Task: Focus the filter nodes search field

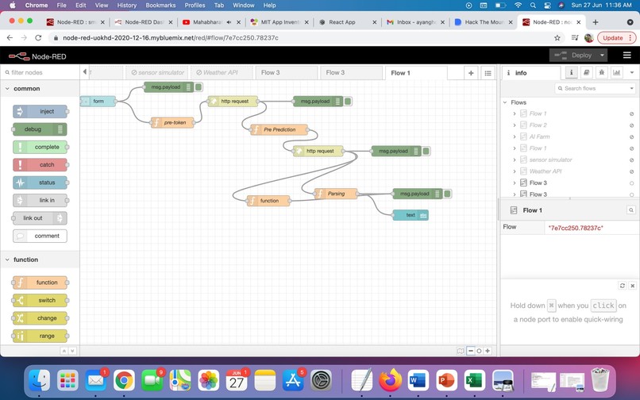Action: (40, 72)
